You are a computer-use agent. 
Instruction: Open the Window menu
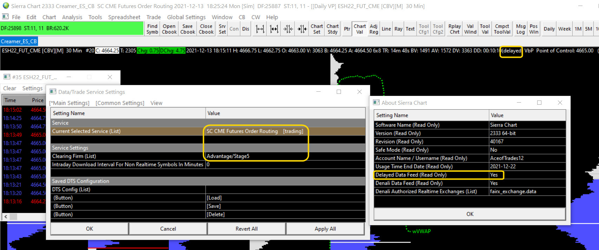[x=222, y=17]
